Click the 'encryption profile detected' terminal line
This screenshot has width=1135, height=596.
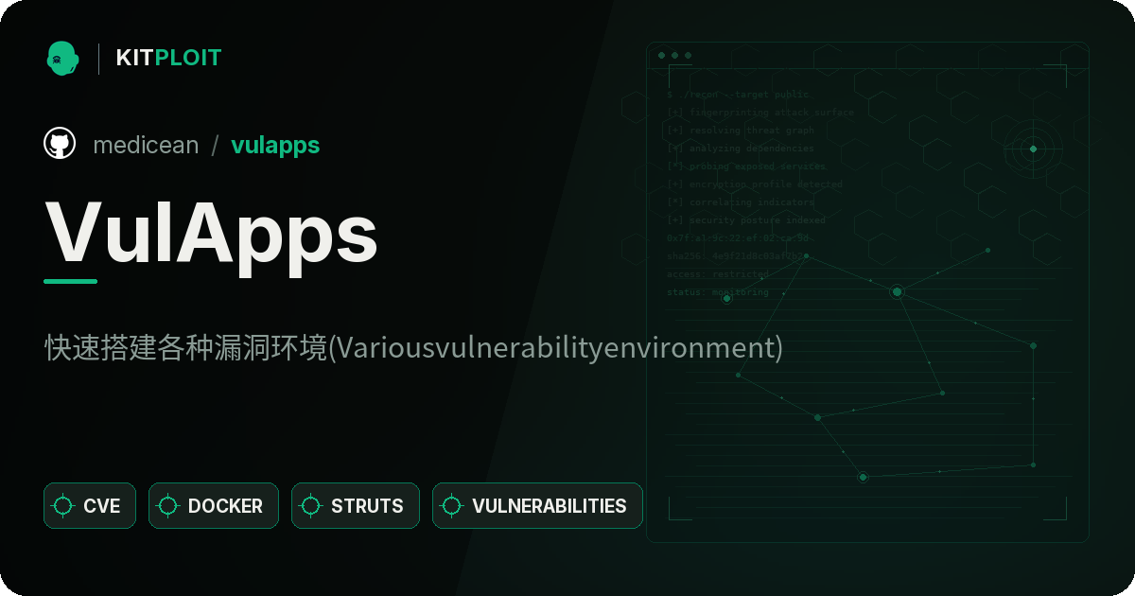coord(754,184)
